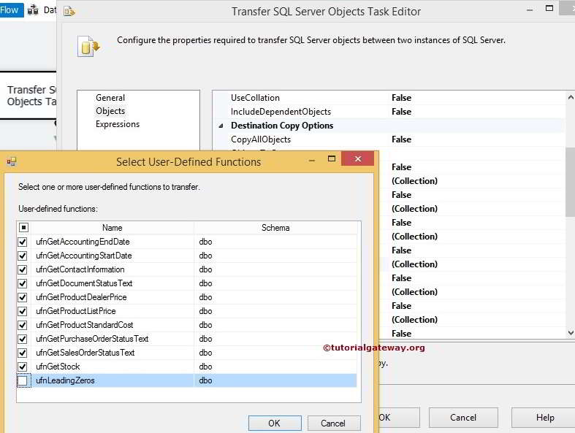Click the property grid scroll up arrow

pyautogui.click(x=570, y=98)
